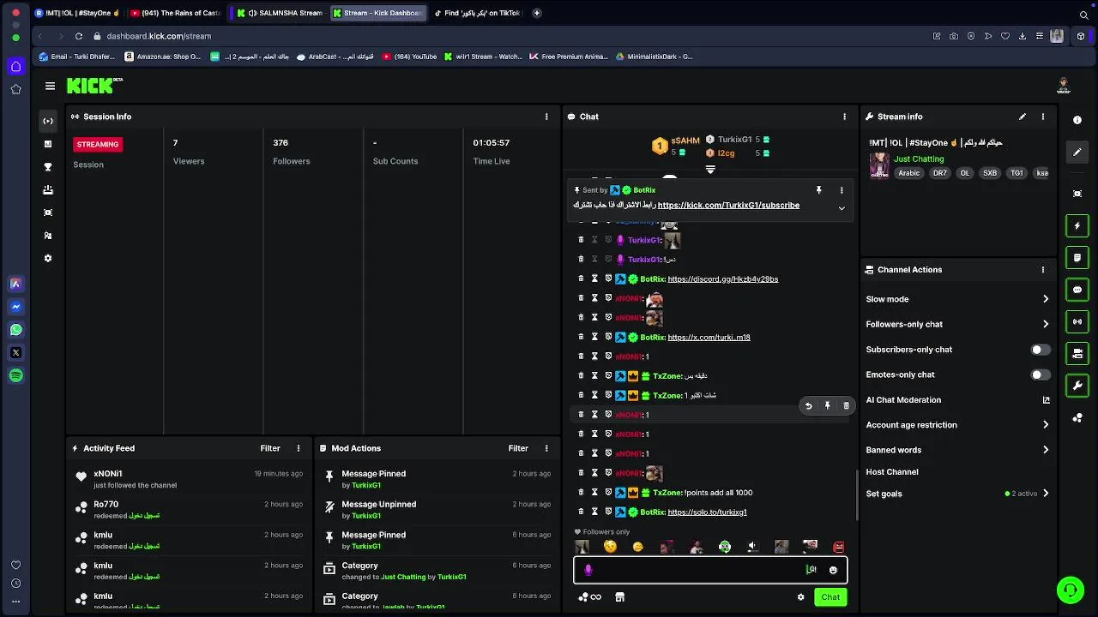This screenshot has height=617, width=1098.
Task: Open Spotify in browser sidebar
Action: coord(15,375)
